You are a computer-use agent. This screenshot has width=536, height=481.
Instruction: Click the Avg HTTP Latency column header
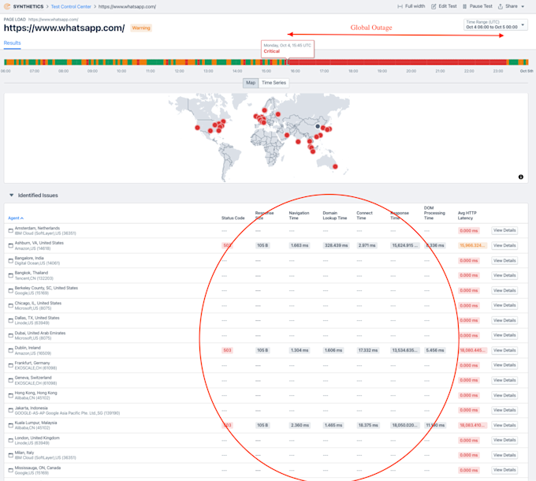(467, 215)
